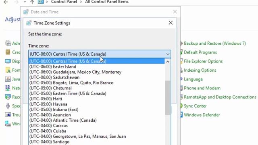Image resolution: width=258 pixels, height=145 pixels.
Task: Click the time zone list scroll-up arrow
Action: click(168, 62)
